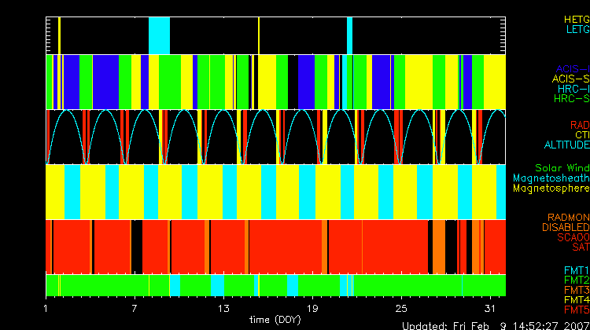
Task: Click the RADMON legend label
Action: pyautogui.click(x=567, y=218)
